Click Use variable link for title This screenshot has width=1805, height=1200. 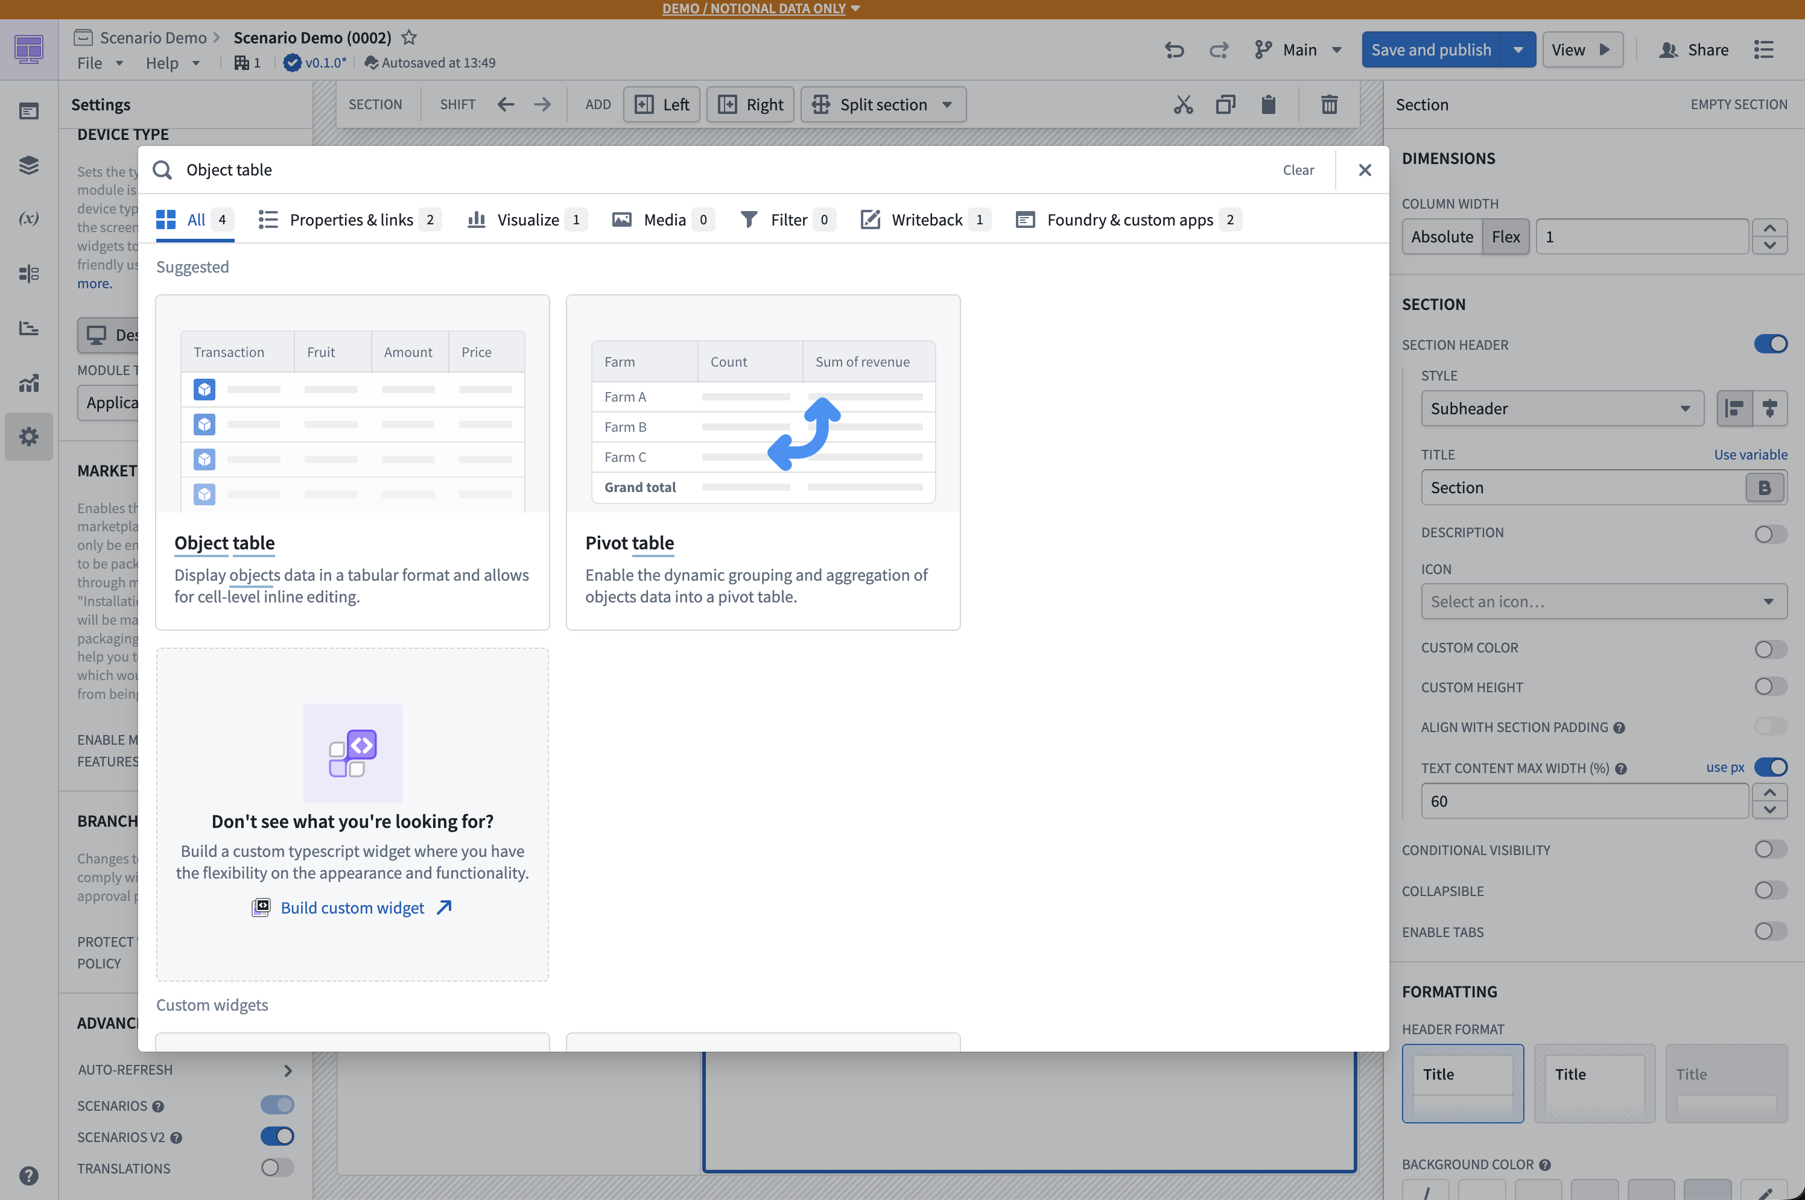coord(1751,455)
